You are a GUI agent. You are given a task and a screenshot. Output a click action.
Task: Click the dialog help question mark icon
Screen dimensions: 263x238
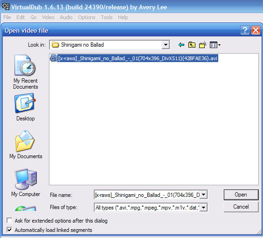pos(245,30)
